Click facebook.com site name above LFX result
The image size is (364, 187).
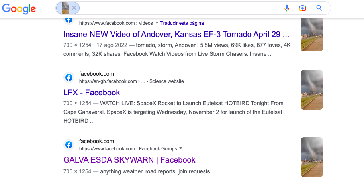coord(96,74)
